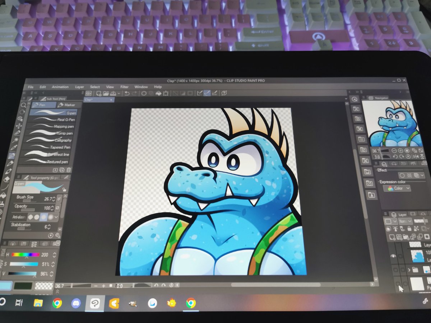Image resolution: width=431 pixels, height=323 pixels.
Task: Select the Fill bucket tool in the tool palette
Action: coord(3,196)
